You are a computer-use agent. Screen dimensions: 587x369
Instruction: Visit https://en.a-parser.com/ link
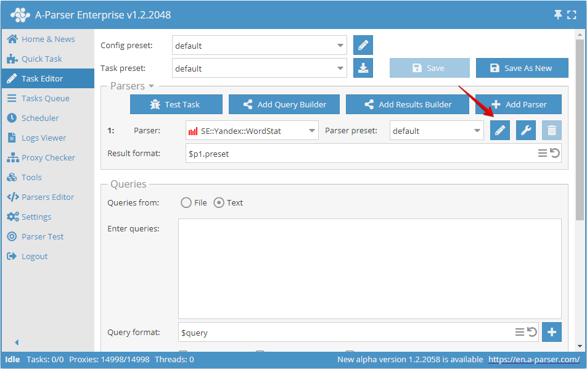click(535, 359)
